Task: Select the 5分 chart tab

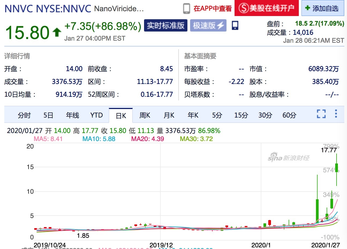Action: (217, 115)
